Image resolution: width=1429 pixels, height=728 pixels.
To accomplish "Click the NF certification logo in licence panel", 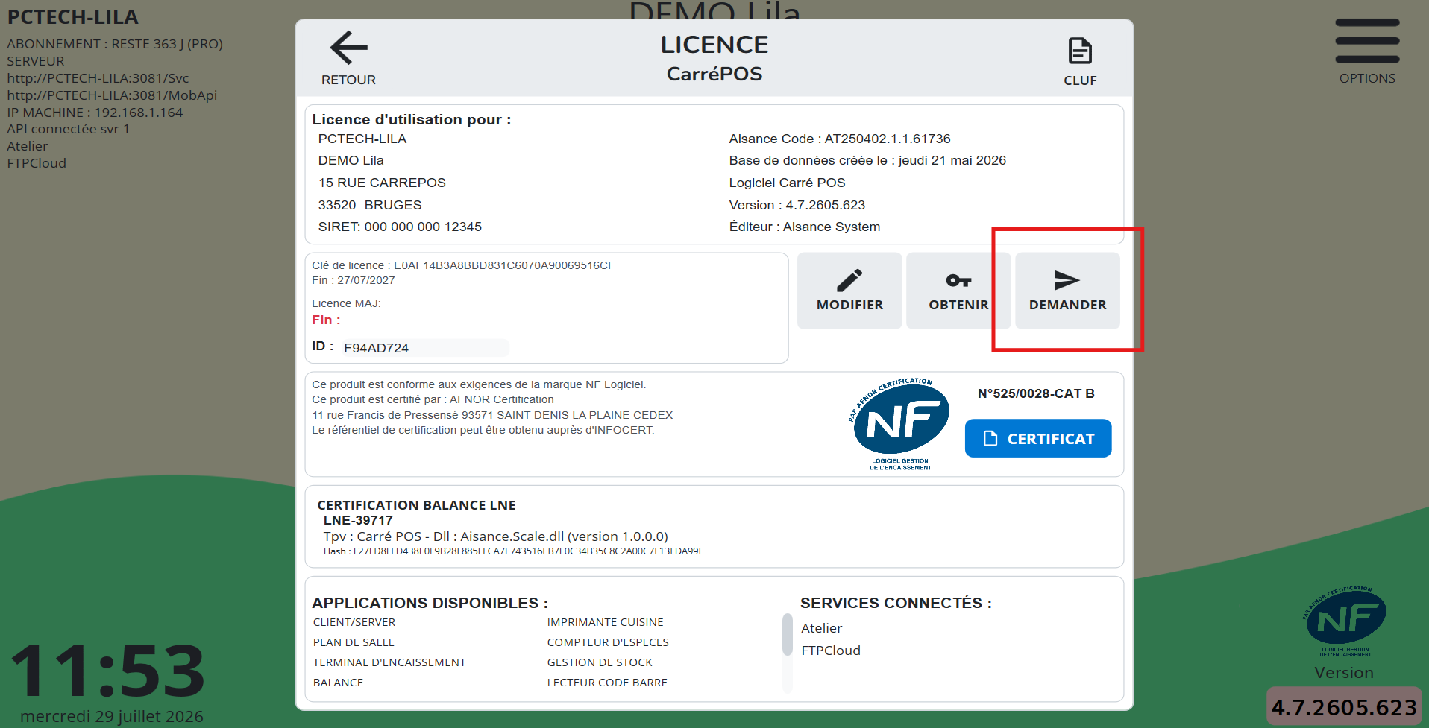I will tap(899, 423).
